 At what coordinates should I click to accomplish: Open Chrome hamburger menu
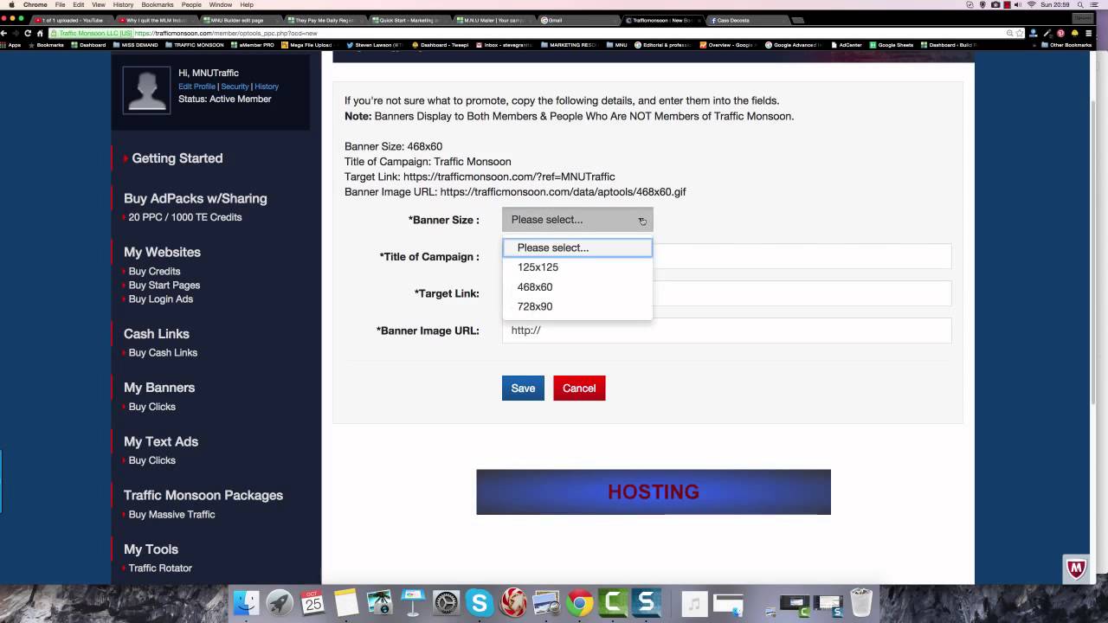coord(1088,33)
